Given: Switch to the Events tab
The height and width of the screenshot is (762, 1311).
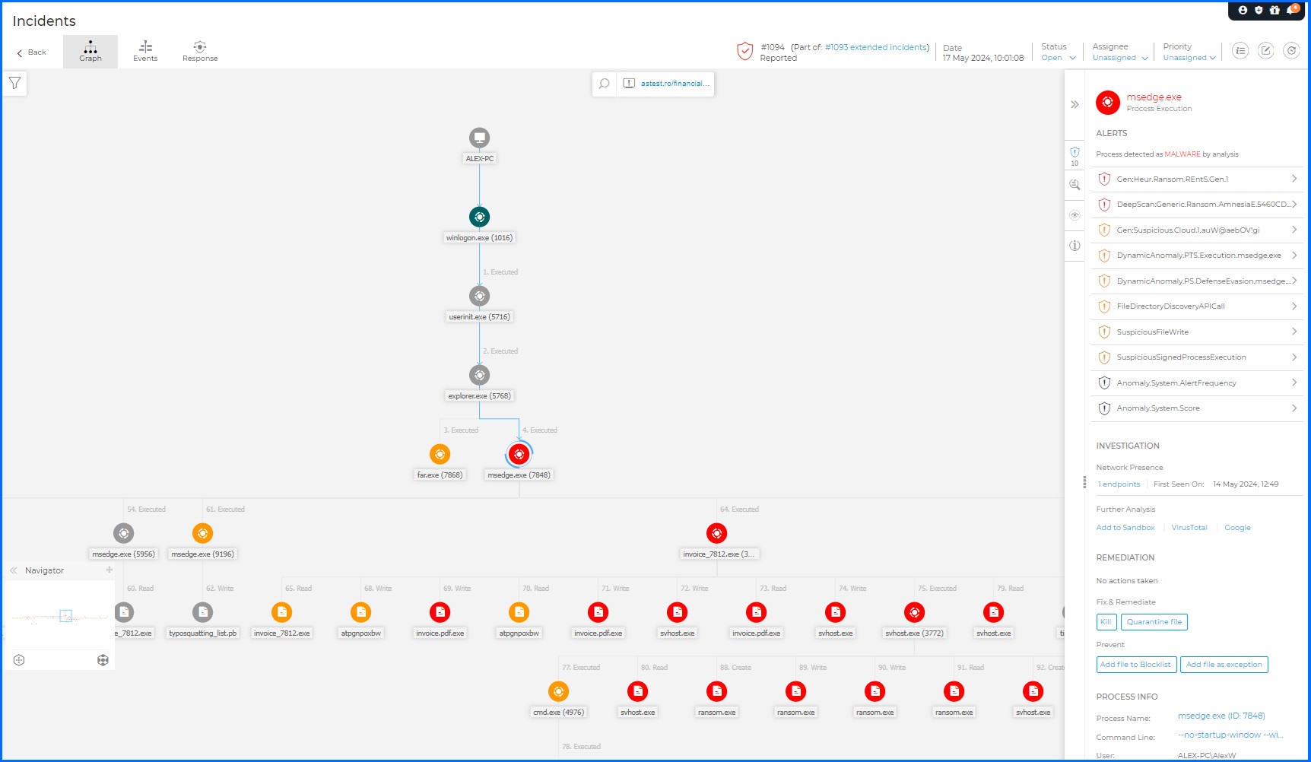Looking at the screenshot, I should 145,52.
